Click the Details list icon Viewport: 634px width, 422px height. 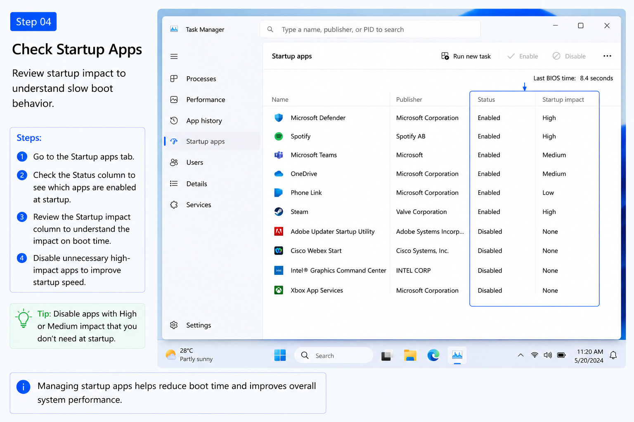(174, 183)
